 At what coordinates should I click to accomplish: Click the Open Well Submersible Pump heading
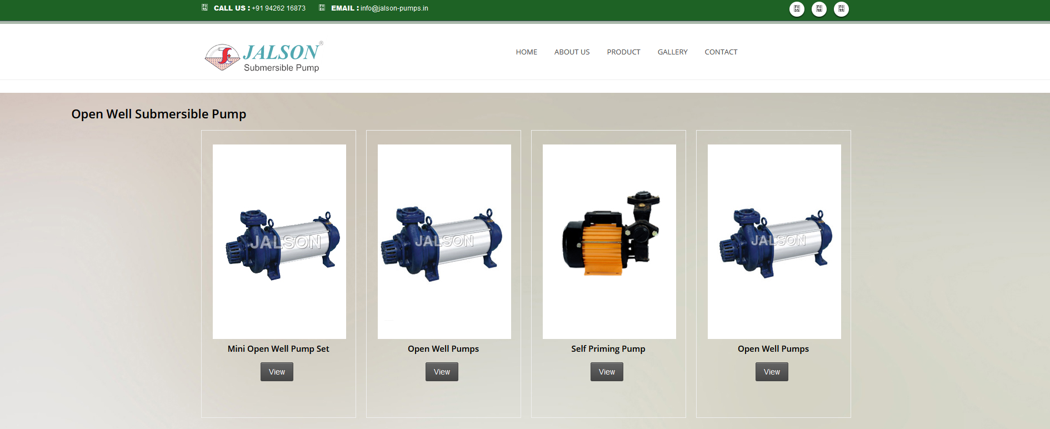pyautogui.click(x=159, y=114)
